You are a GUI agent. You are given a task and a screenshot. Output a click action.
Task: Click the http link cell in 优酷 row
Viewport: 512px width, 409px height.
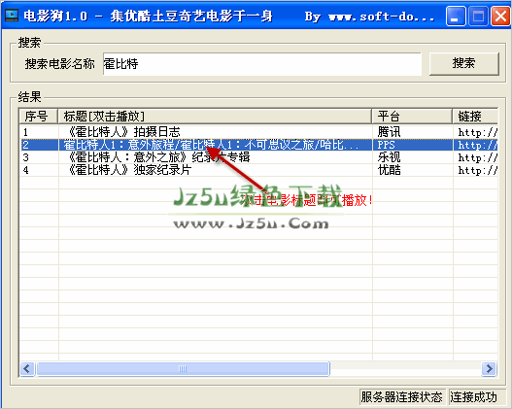[477, 170]
